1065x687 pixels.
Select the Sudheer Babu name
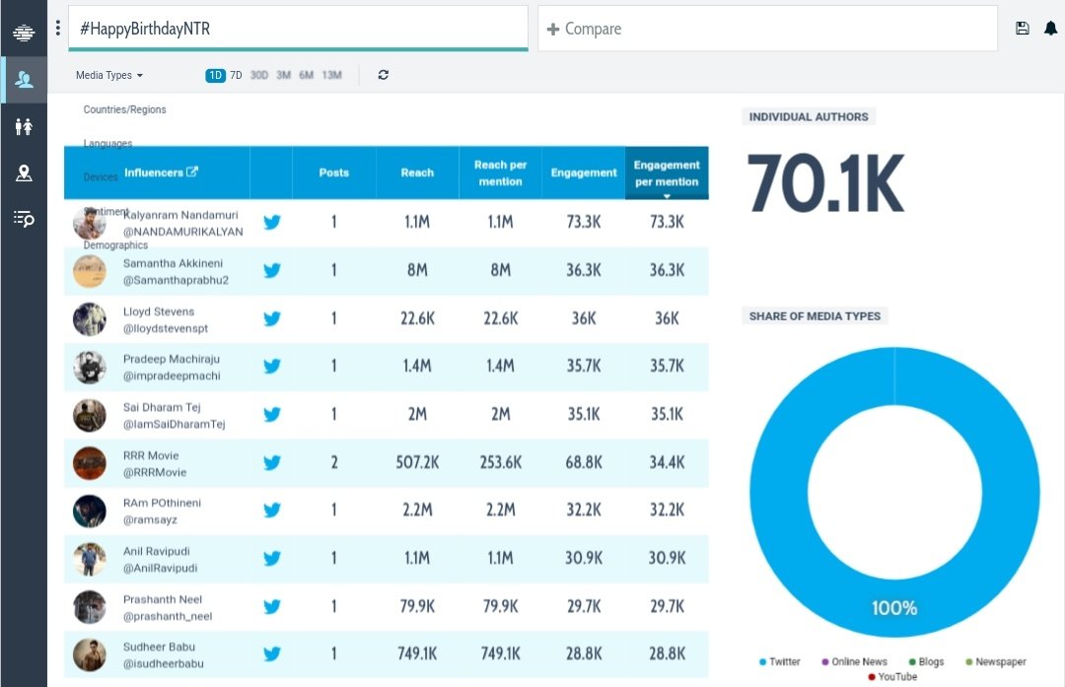tap(158, 647)
